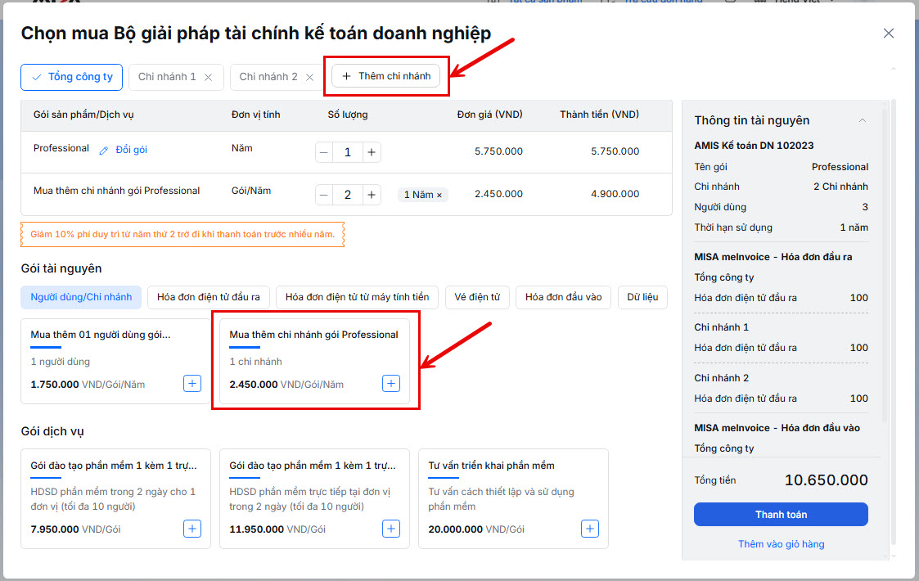Select the Người dùng/Chi nhánh resource tab
Screen dimensions: 919x581
(81, 297)
